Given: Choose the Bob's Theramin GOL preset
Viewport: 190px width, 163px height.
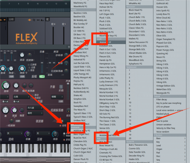Looking at the screenshot, I should tap(138, 145).
